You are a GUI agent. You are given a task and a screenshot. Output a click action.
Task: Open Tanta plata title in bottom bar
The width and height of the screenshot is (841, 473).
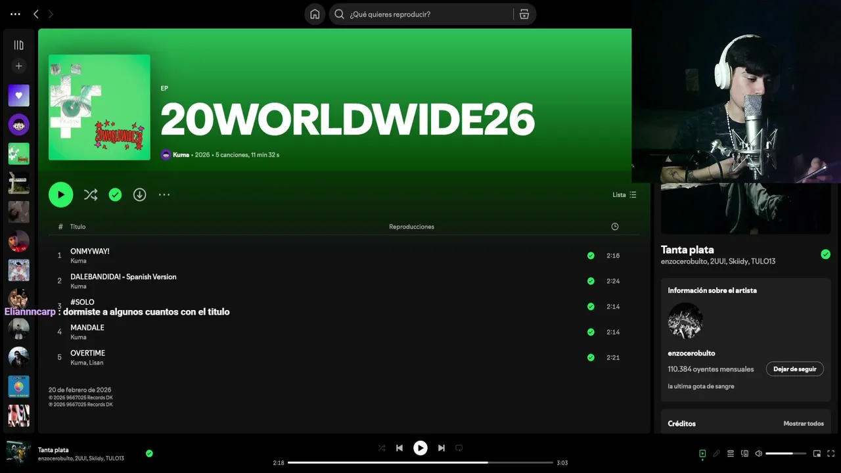coord(53,450)
